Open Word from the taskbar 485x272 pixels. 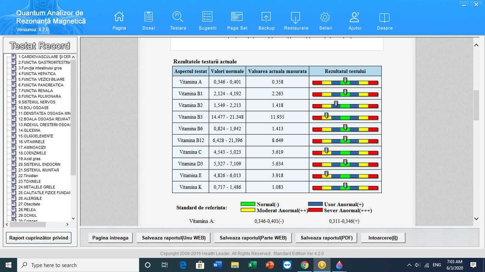217,265
